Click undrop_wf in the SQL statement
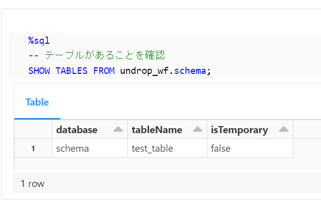Image resolution: width=321 pixels, height=204 pixels. coord(143,70)
